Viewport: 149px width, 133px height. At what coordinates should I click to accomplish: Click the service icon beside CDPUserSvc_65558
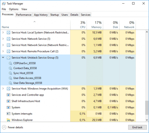(10, 63)
